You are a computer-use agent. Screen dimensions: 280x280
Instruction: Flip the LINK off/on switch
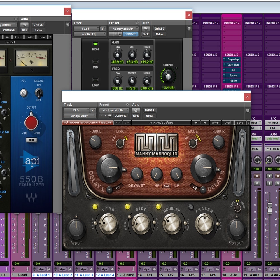(120, 143)
